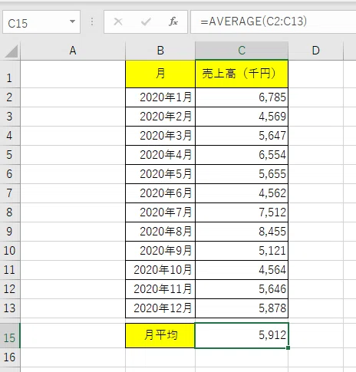Click the formula bar resize dots handle
Image resolution: width=356 pixels, height=372 pixels.
[x=92, y=22]
